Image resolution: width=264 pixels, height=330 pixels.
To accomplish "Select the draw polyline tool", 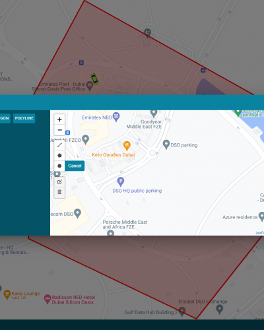I will (x=59, y=145).
